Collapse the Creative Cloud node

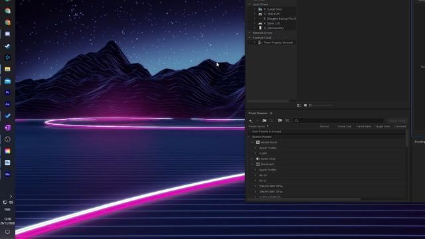tap(250, 38)
